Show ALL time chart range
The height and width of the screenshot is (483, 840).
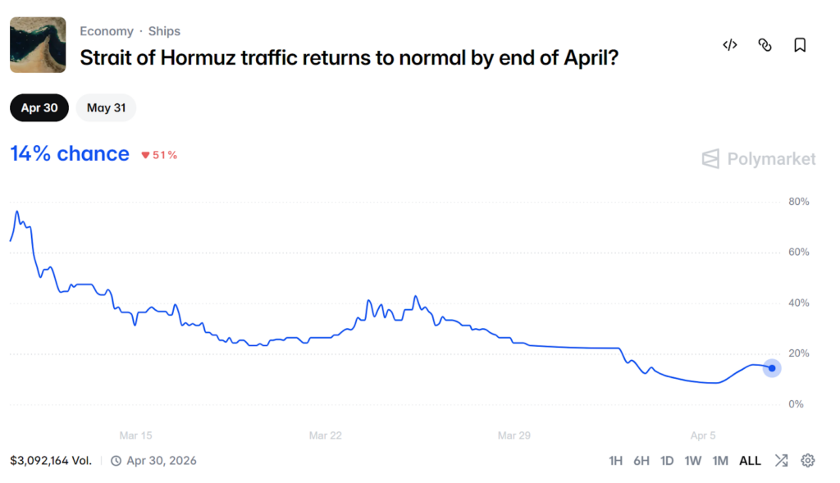pos(750,461)
